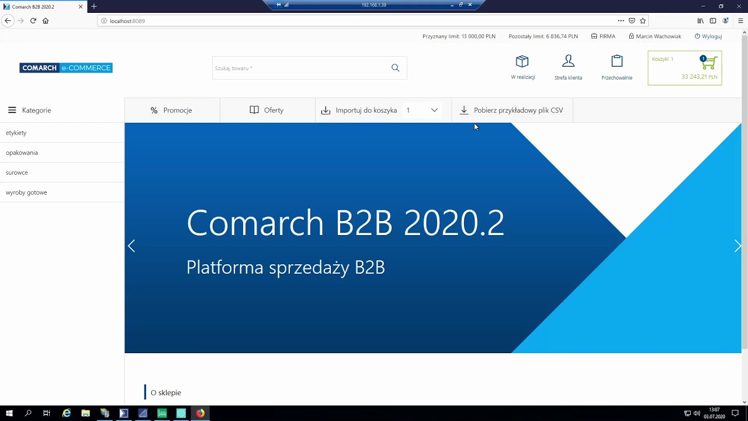Download sample CSV file (Pobierz przykładowy plik CSV)

512,110
